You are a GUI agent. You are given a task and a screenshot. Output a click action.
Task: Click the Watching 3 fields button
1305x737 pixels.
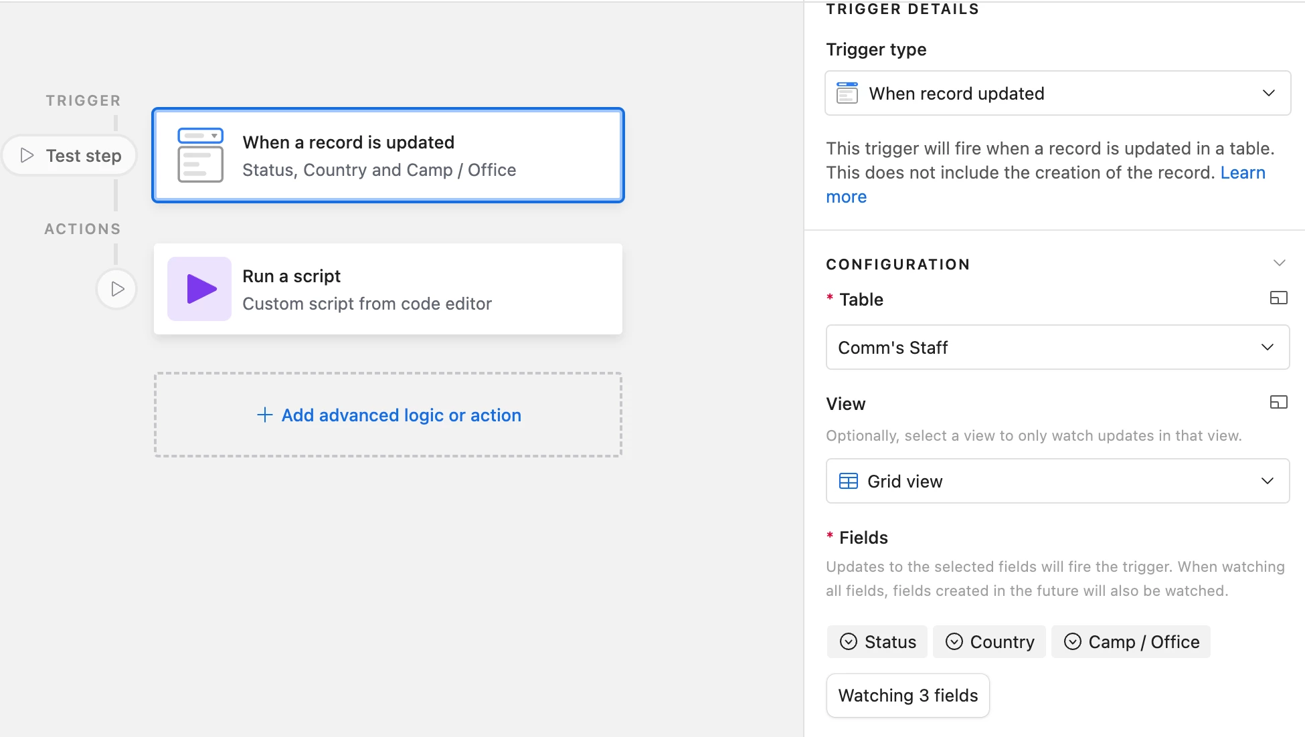907,696
